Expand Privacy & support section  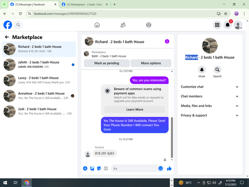tap(210, 115)
